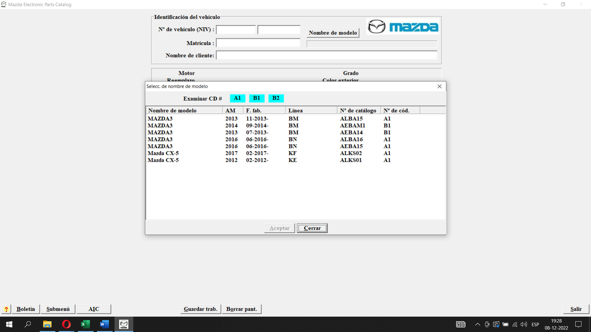Open Boletín
The width and height of the screenshot is (591, 332).
tap(26, 309)
